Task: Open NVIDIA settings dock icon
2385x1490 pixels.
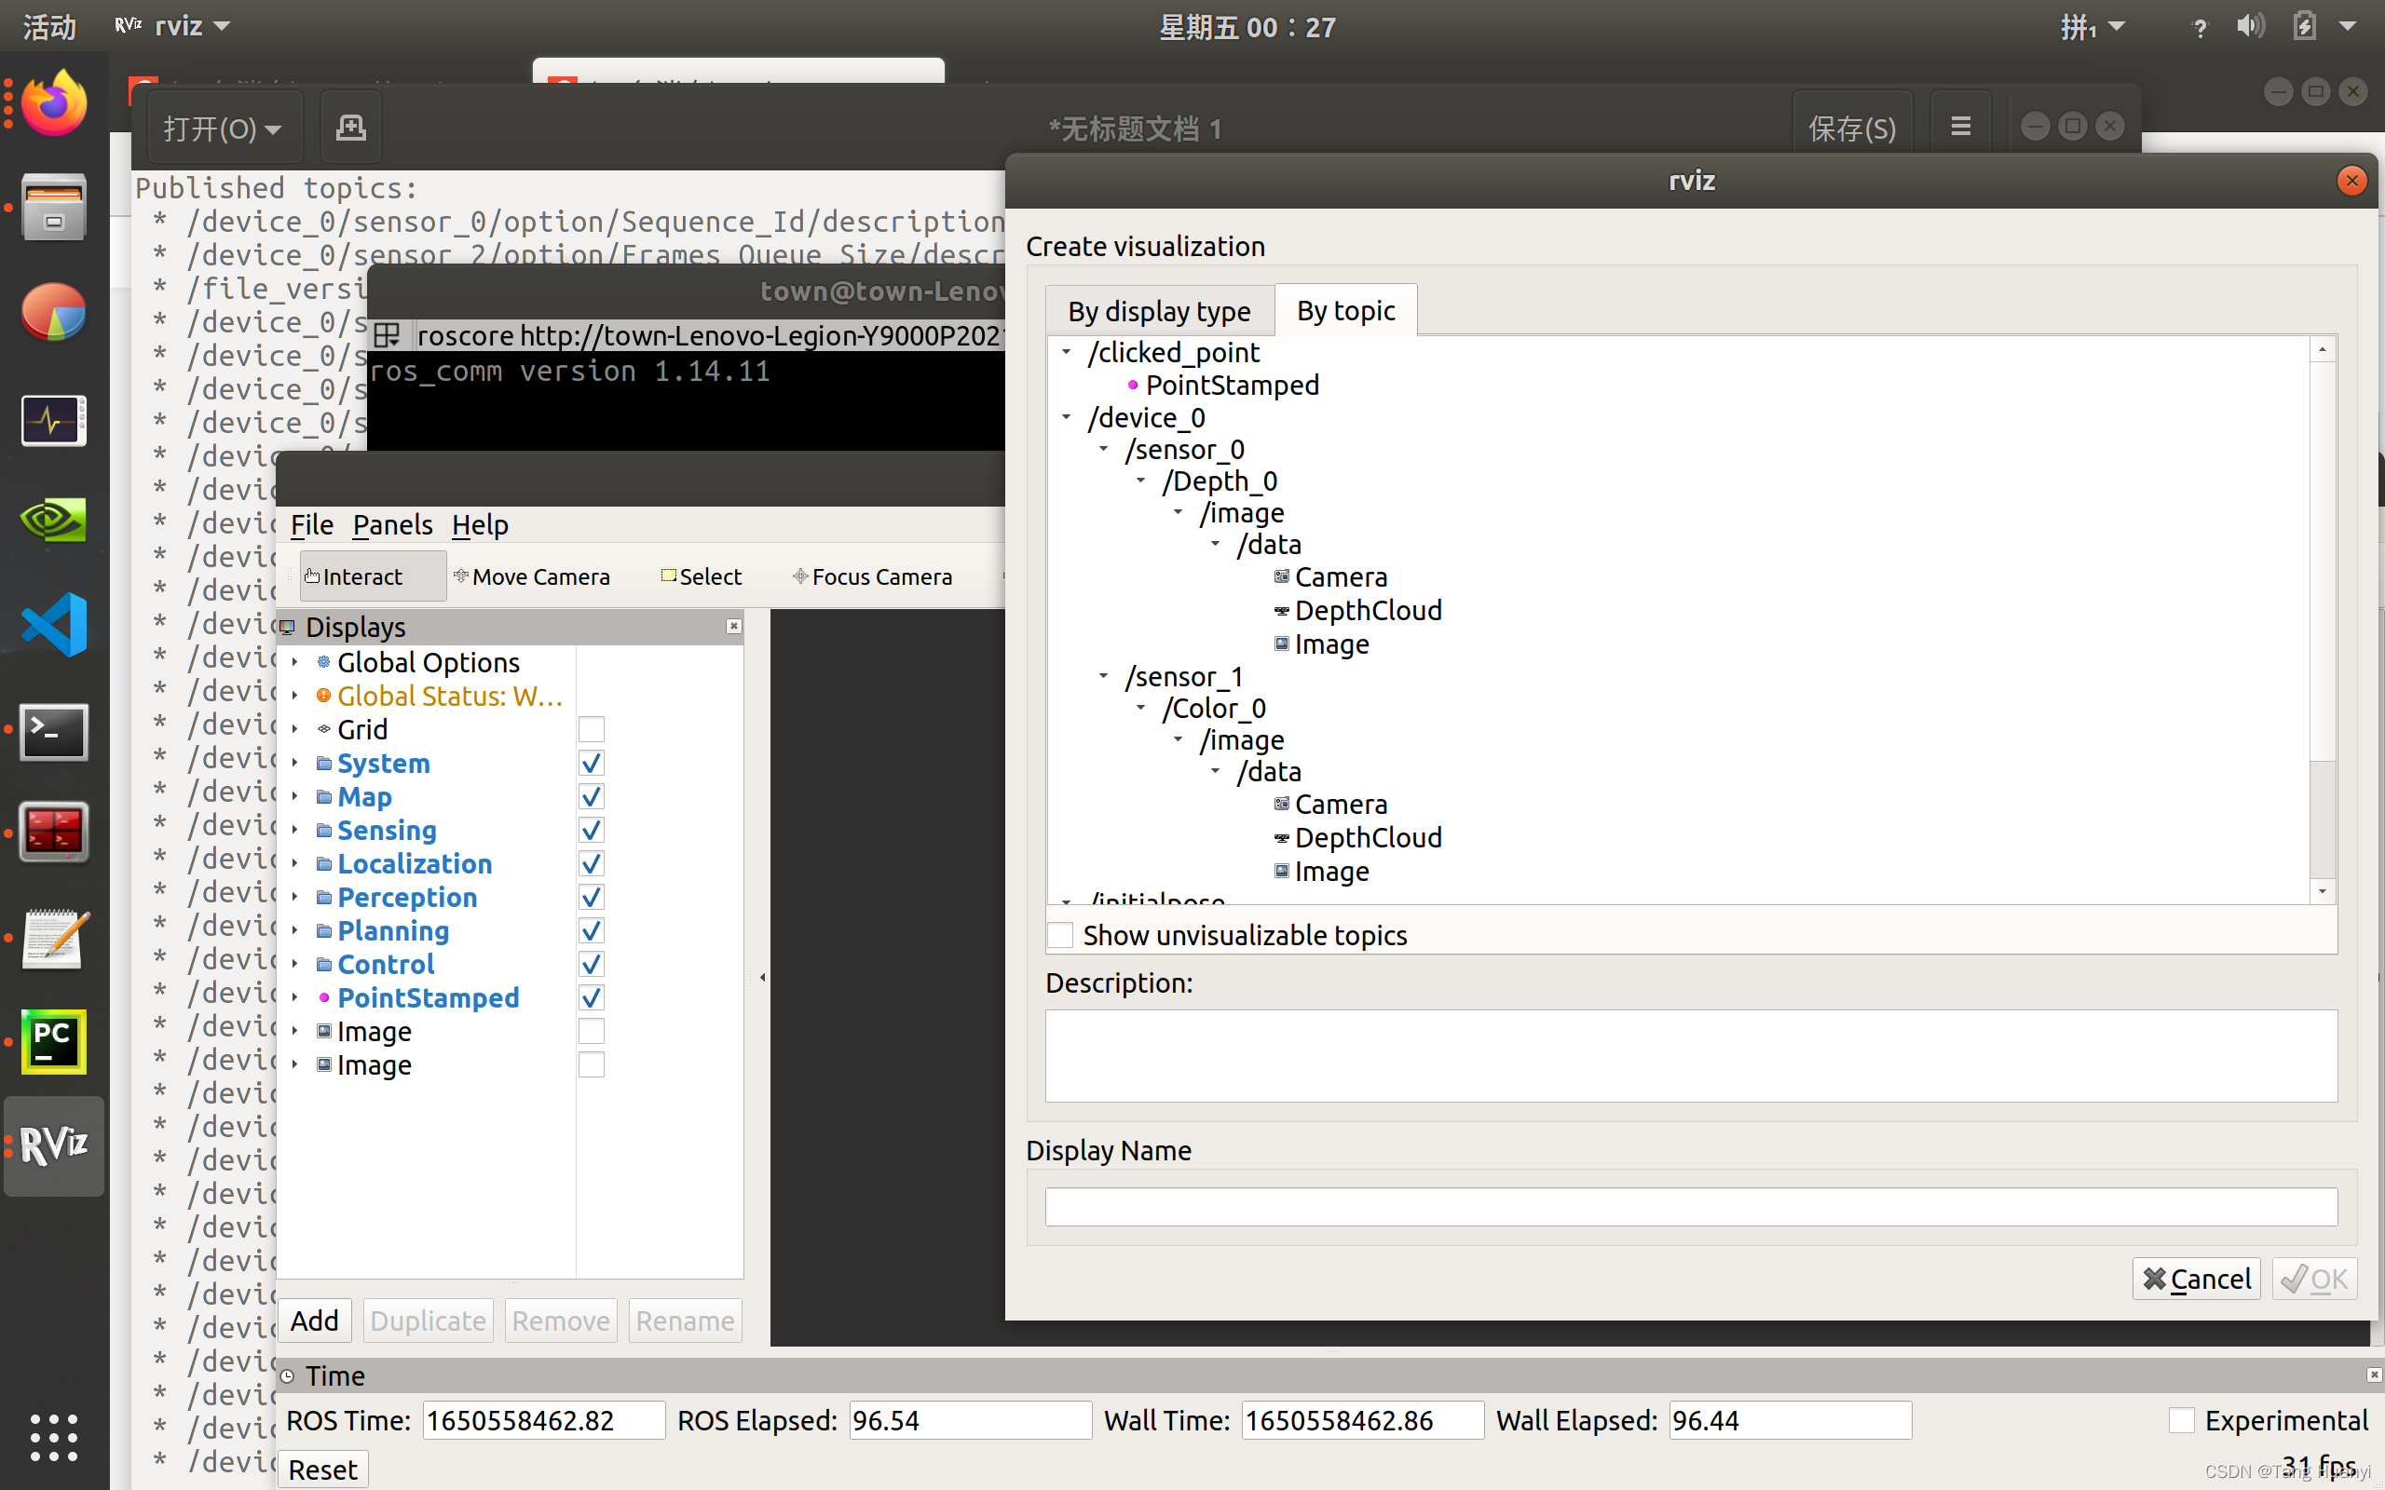Action: 53,521
